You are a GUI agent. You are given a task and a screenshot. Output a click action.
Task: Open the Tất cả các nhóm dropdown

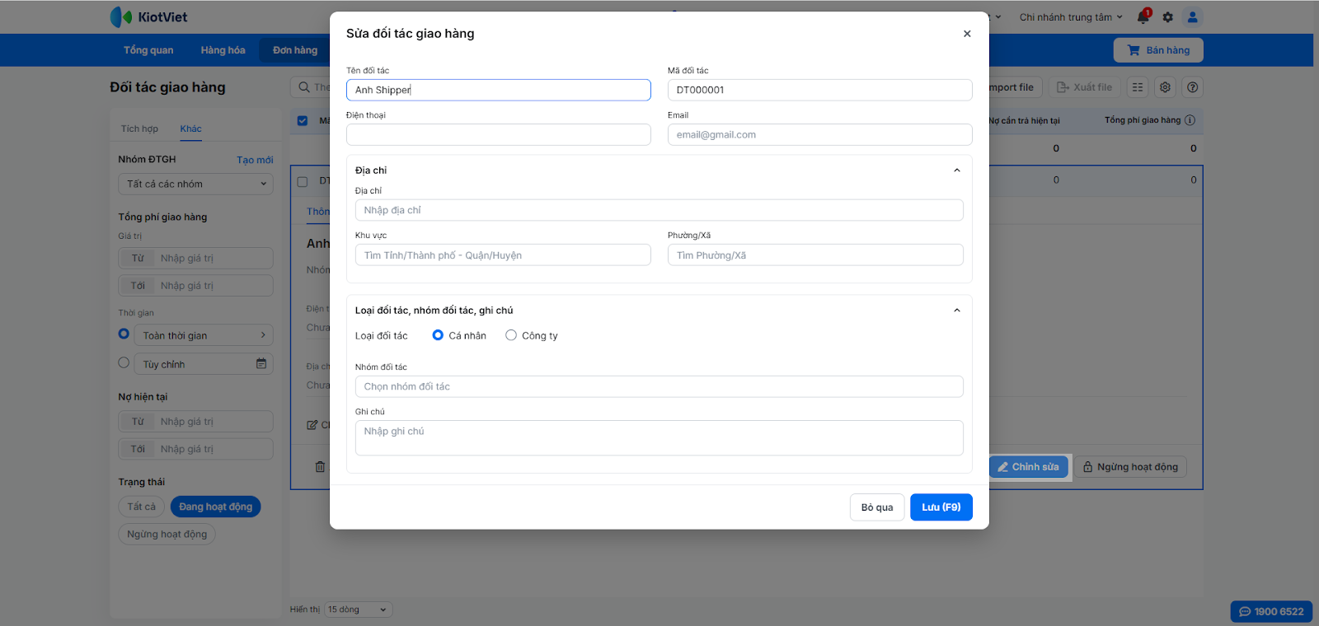pos(195,185)
